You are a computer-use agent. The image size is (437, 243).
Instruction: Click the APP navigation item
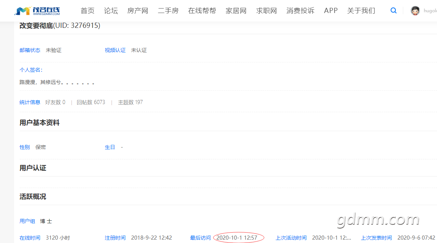point(331,11)
